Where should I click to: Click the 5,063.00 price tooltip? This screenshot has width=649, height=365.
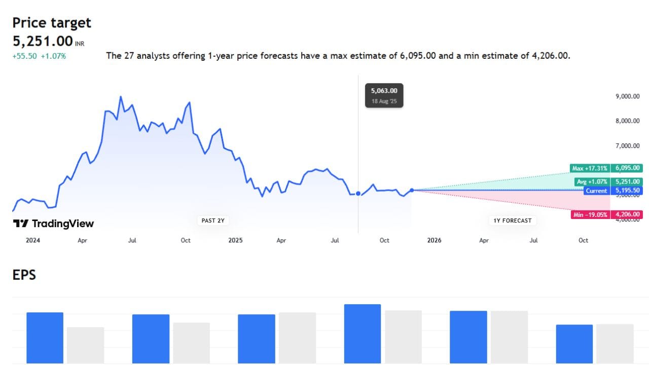[384, 95]
